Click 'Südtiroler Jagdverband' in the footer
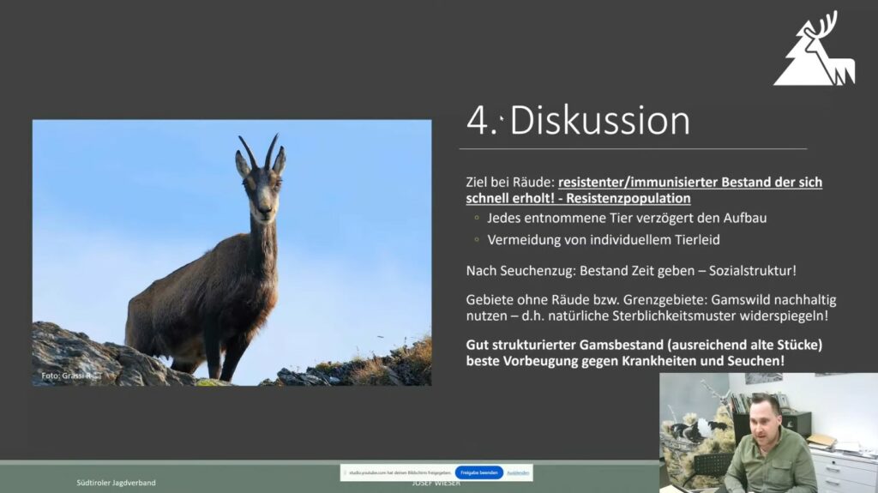 point(117,483)
